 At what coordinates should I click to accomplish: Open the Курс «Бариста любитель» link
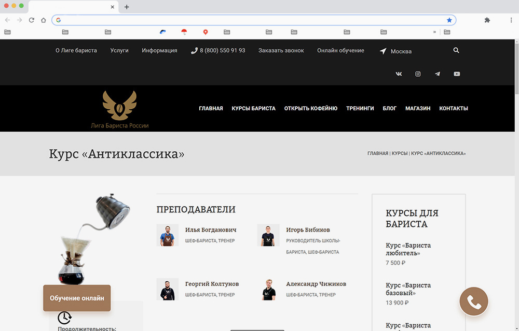tap(408, 249)
